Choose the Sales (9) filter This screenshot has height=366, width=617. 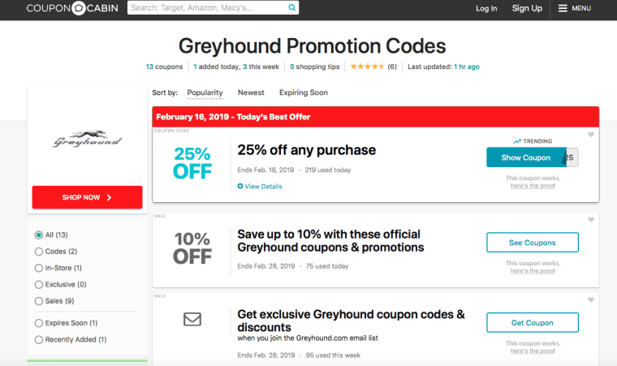click(x=39, y=301)
